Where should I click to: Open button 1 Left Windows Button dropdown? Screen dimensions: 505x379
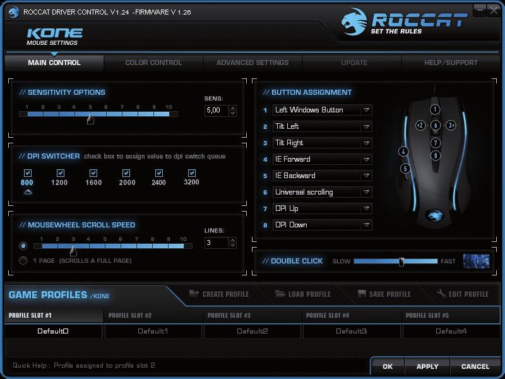(323, 110)
